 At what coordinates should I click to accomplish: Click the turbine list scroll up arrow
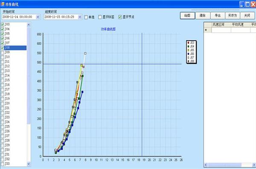[29, 25]
